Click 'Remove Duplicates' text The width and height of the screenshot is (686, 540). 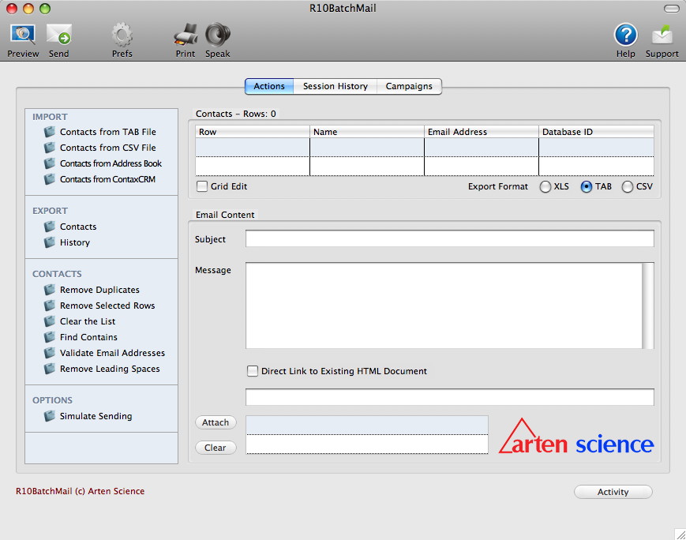point(99,290)
